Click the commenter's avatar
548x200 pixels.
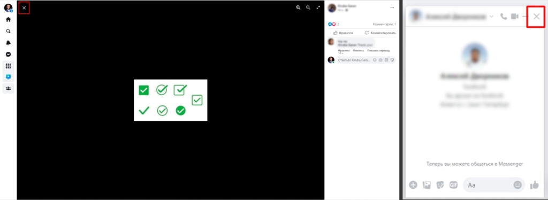coord(331,42)
